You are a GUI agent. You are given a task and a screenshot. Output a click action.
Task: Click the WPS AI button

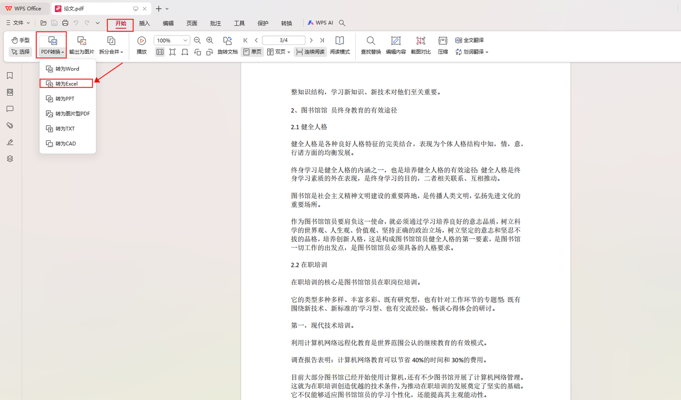click(x=320, y=23)
